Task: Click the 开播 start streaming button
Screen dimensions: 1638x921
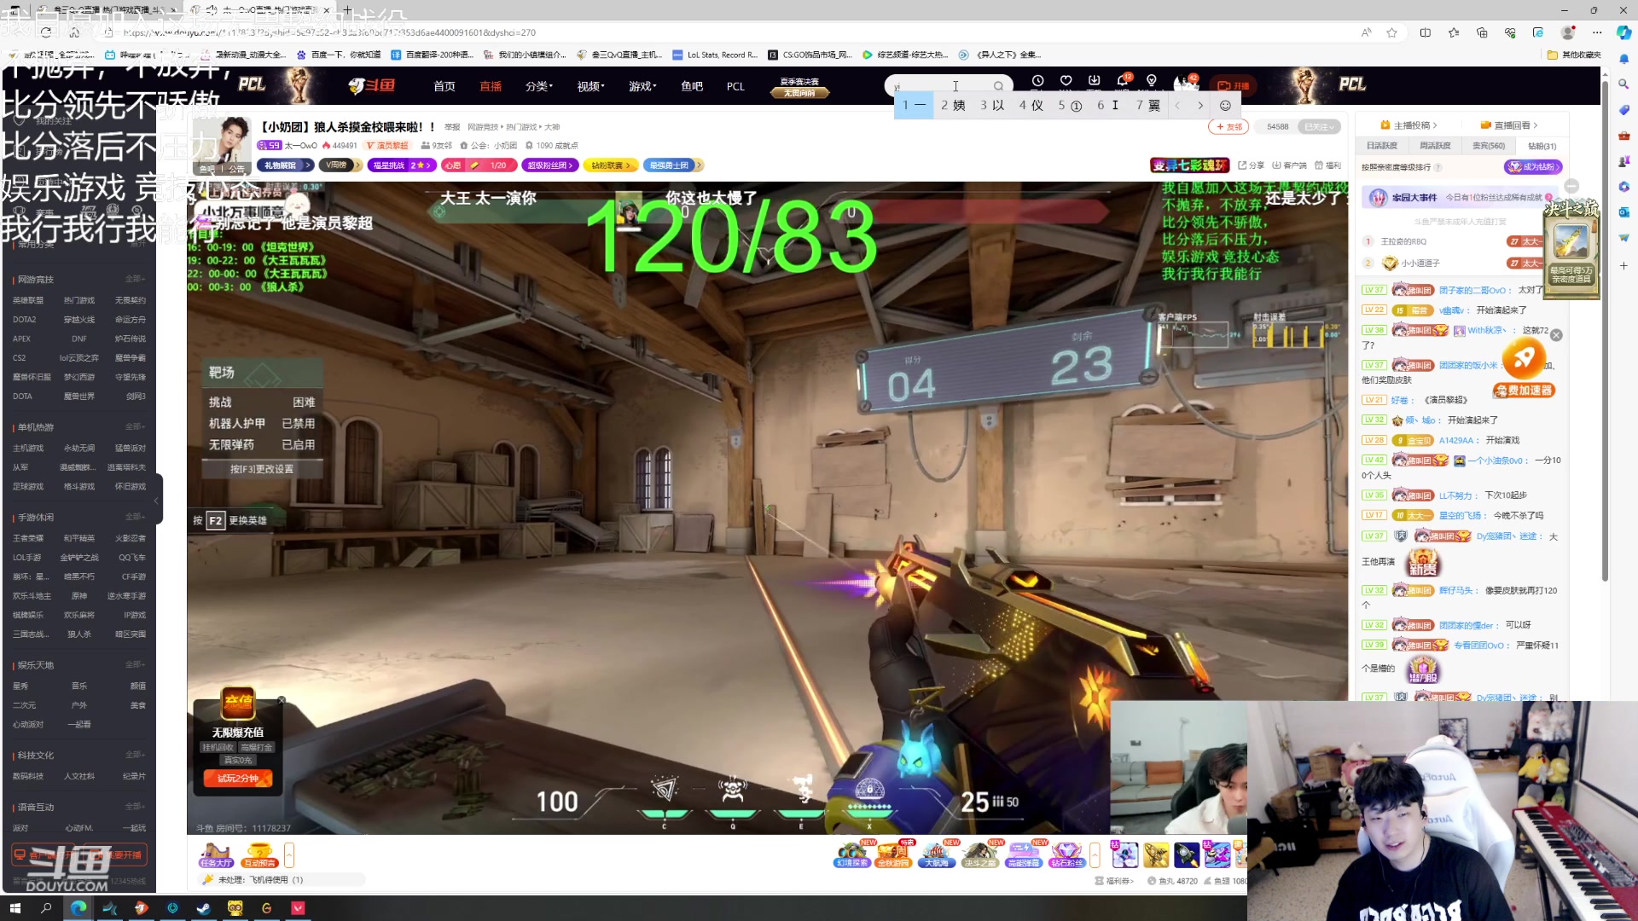Action: click(x=1233, y=85)
